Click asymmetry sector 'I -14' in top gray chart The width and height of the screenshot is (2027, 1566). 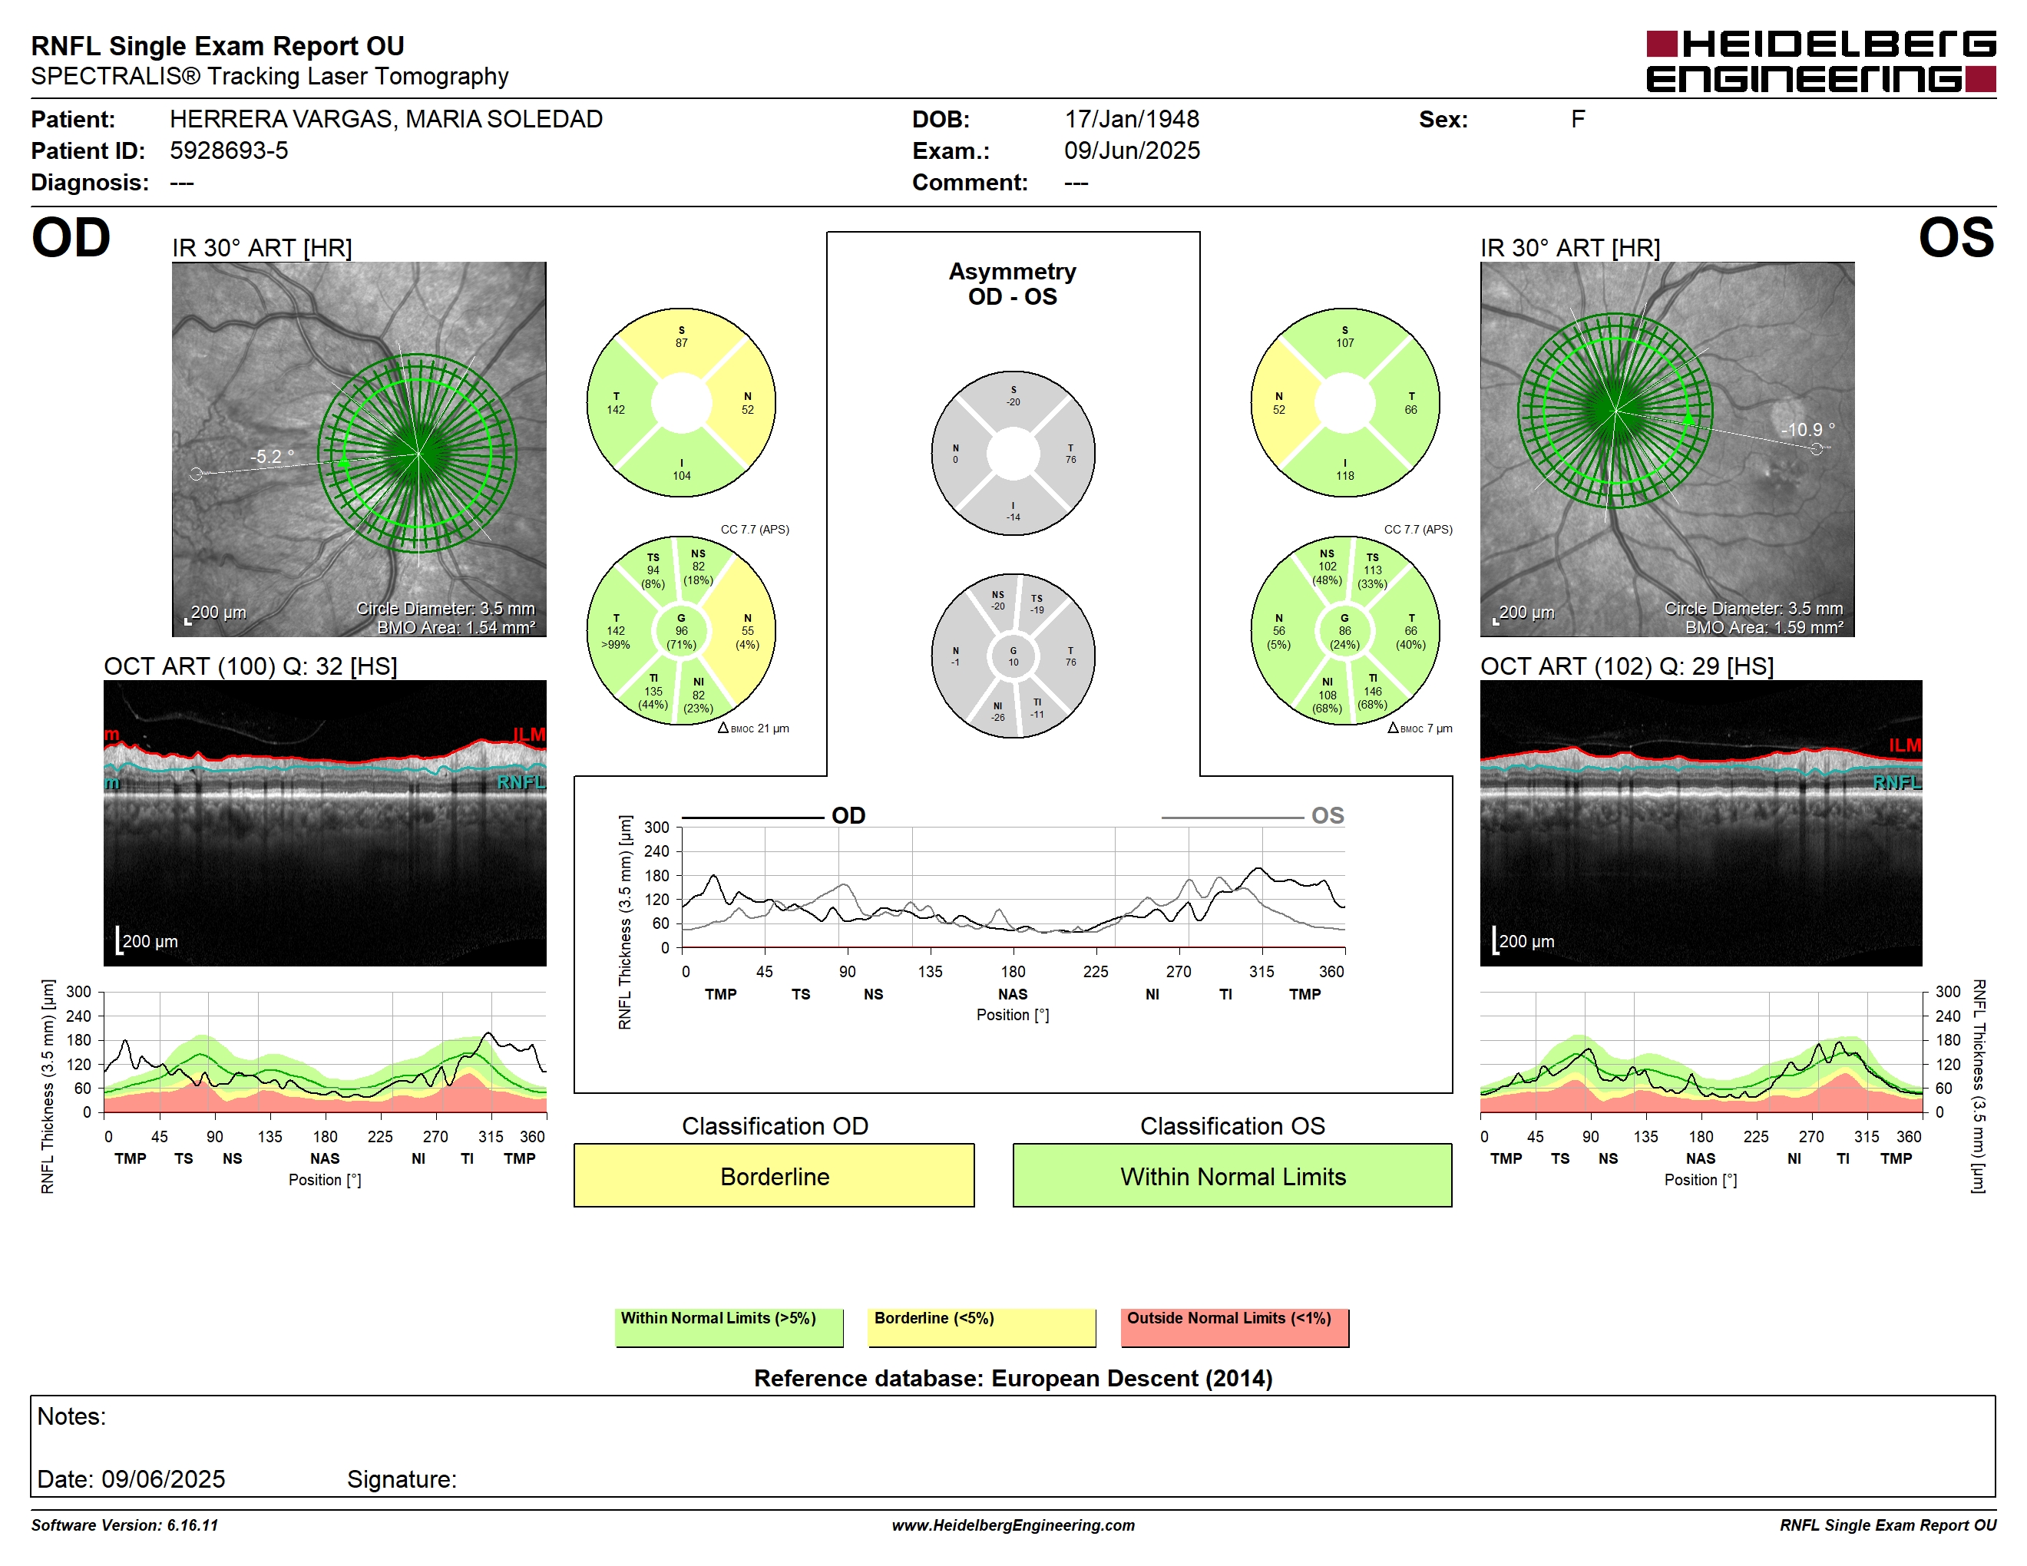tap(1013, 511)
